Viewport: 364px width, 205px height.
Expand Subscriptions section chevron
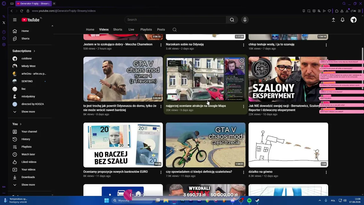coord(34,51)
